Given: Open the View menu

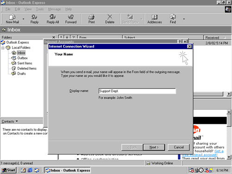Looking at the screenshot, I should click(x=28, y=9).
